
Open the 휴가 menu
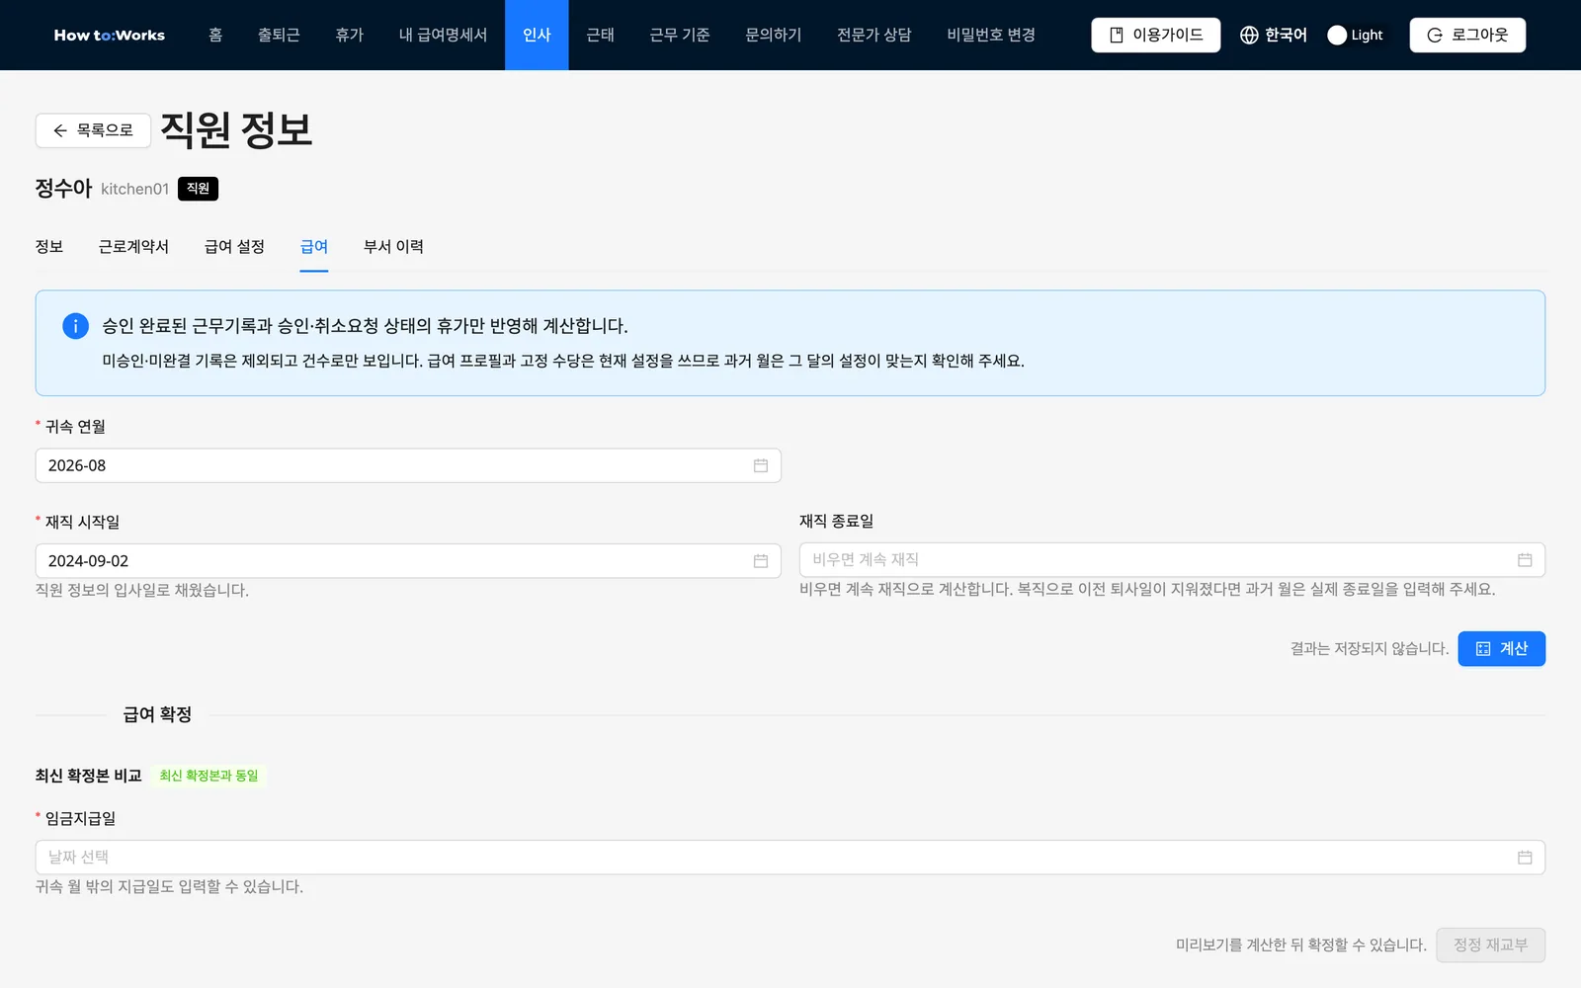pyautogui.click(x=349, y=36)
